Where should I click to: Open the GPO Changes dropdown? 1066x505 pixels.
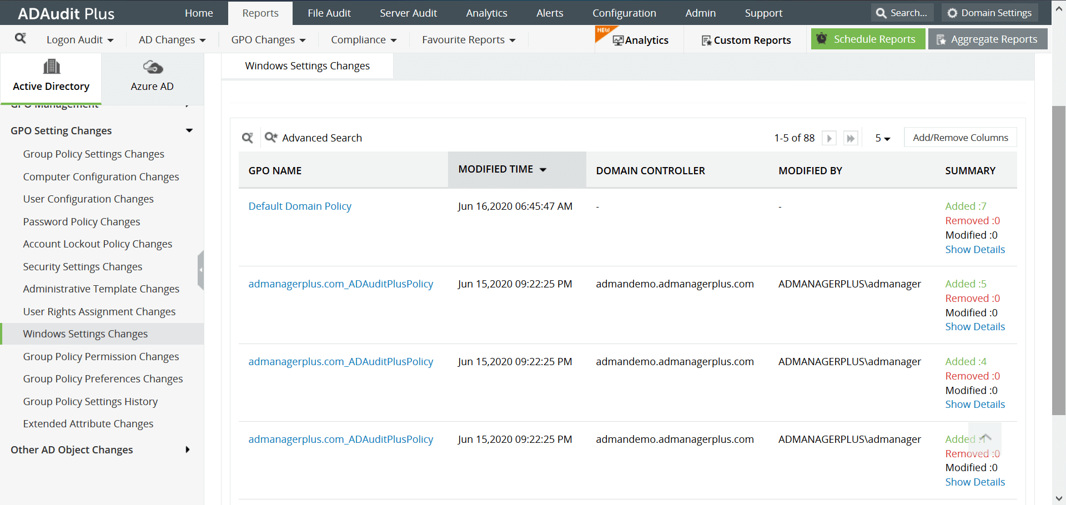tap(269, 40)
